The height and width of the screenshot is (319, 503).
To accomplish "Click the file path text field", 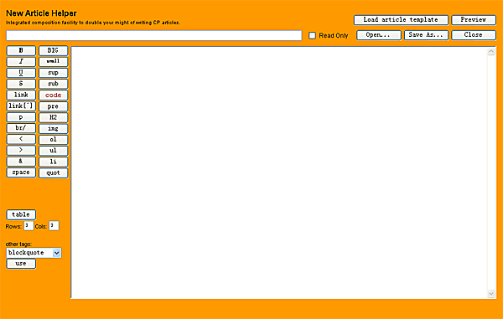I will coord(154,35).
